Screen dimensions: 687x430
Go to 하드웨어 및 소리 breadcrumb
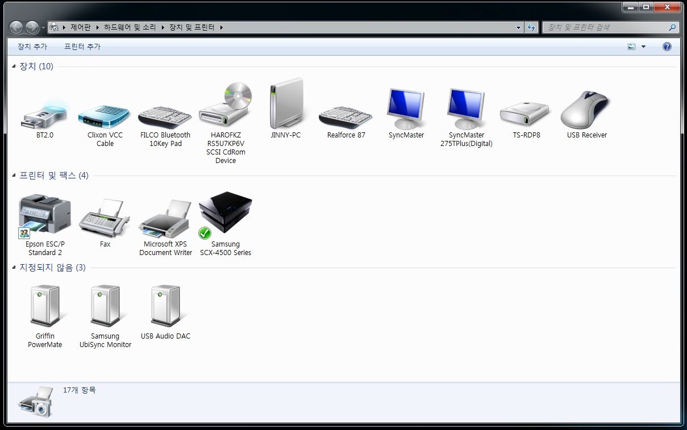(x=130, y=27)
